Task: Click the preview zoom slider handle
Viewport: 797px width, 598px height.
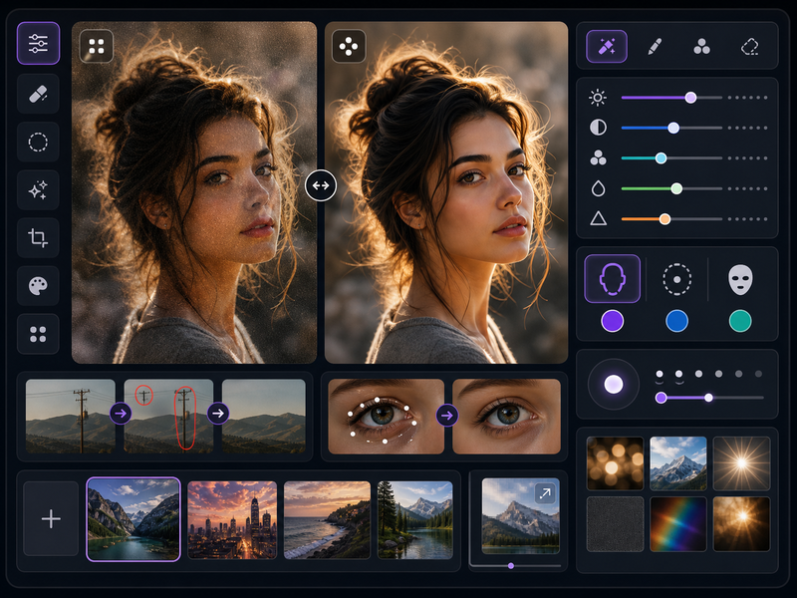Action: pos(511,566)
